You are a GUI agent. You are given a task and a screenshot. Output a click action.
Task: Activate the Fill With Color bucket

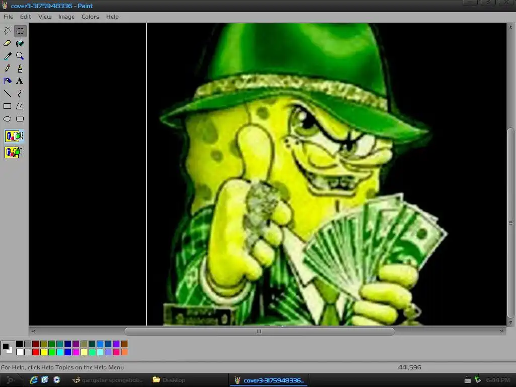coord(20,43)
